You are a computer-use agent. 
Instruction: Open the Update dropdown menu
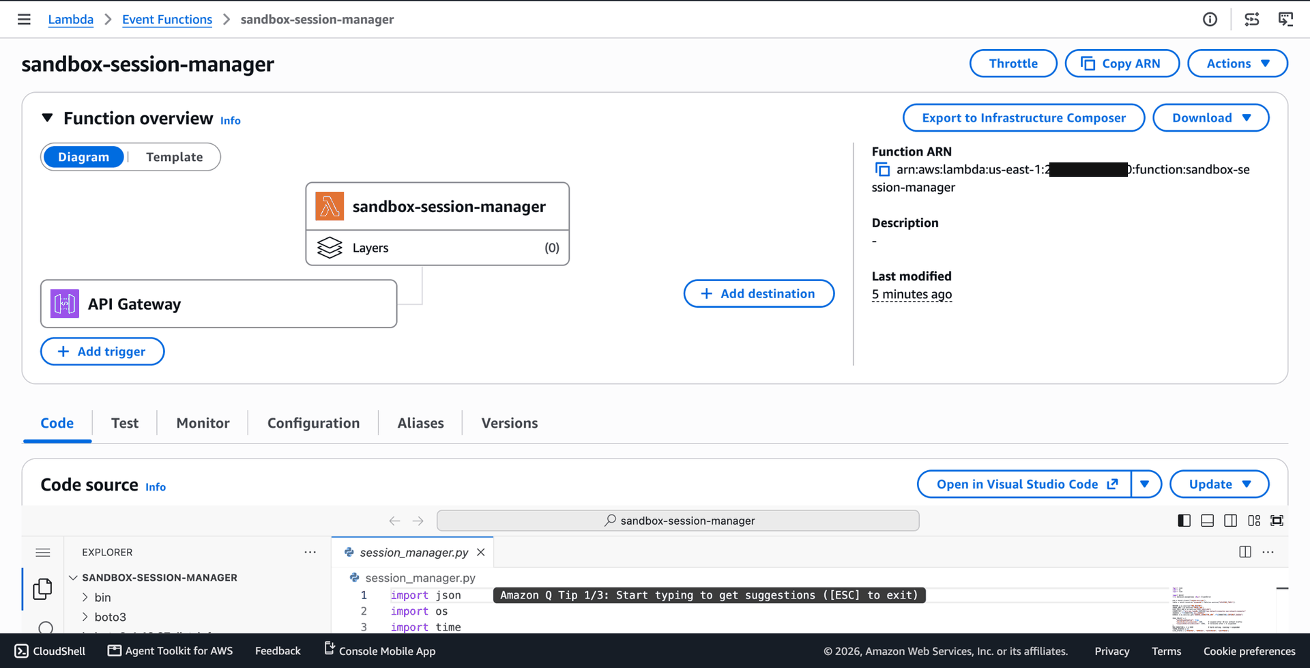coord(1219,484)
